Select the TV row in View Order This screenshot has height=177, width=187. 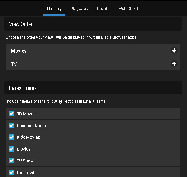tap(87, 64)
